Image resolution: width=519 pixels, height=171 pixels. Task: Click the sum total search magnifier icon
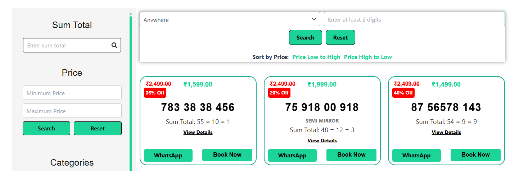pyautogui.click(x=114, y=45)
